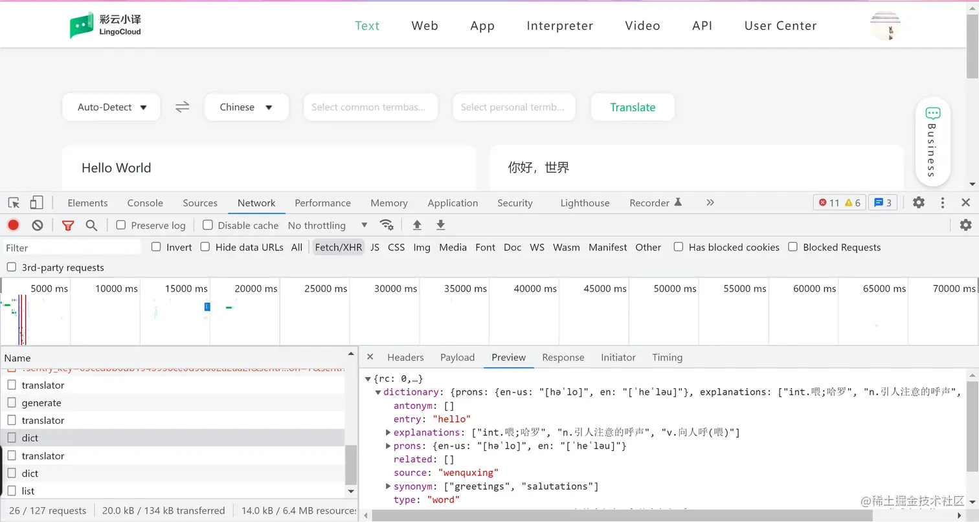Select the All request type filter
Viewport: 979px width, 522px height.
[297, 247]
